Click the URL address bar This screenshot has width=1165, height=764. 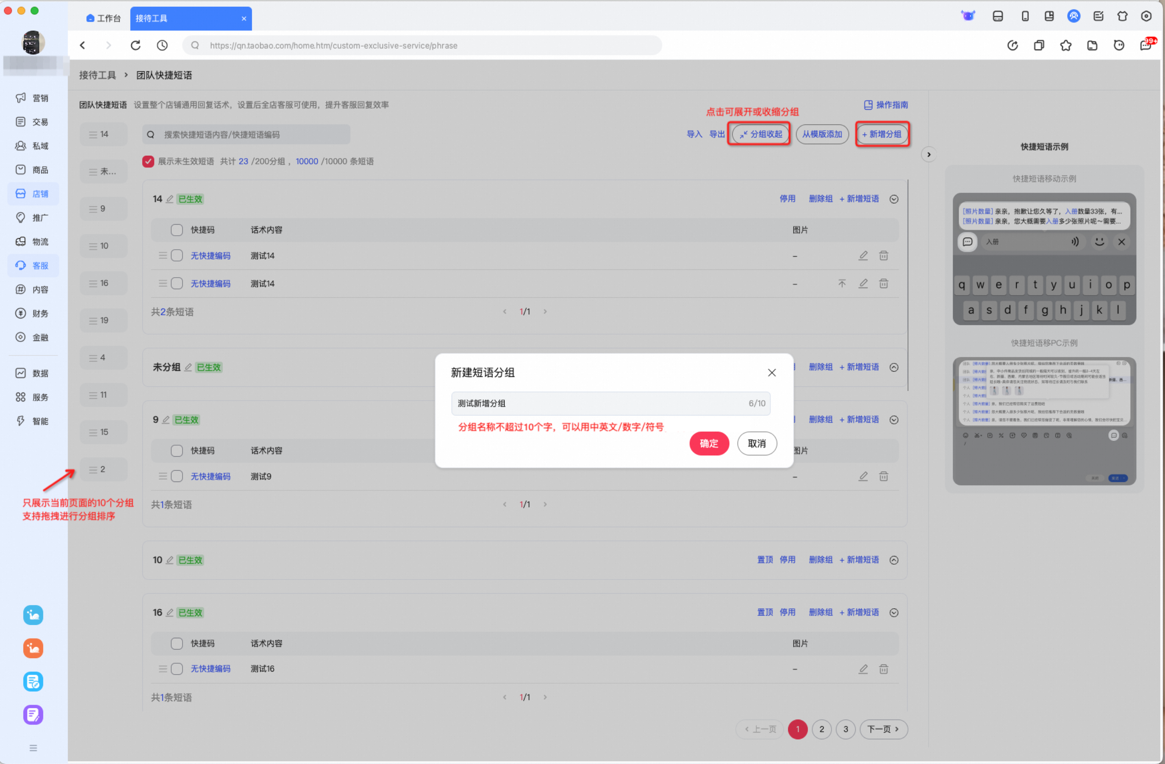coord(422,46)
